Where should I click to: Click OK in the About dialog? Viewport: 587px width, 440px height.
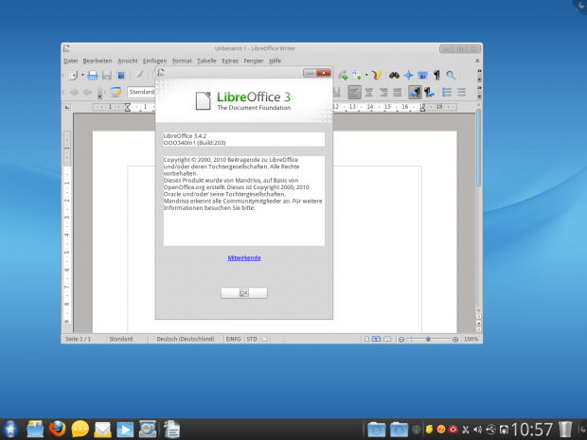tap(244, 293)
